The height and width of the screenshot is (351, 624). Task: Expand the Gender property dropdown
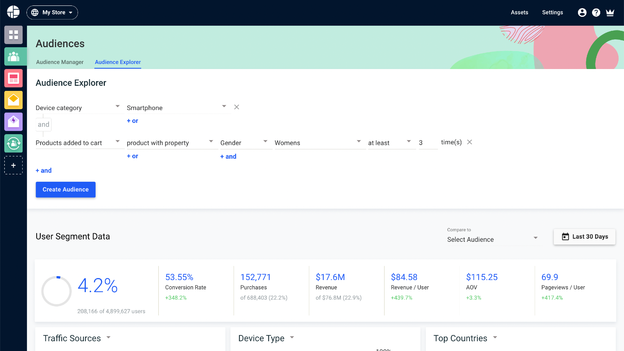point(265,142)
